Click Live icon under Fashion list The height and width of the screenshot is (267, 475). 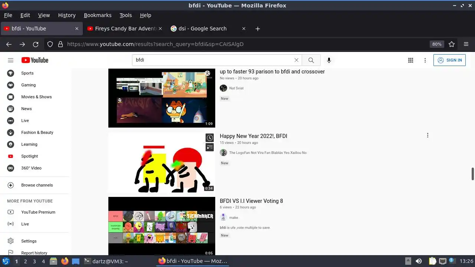[11, 121]
